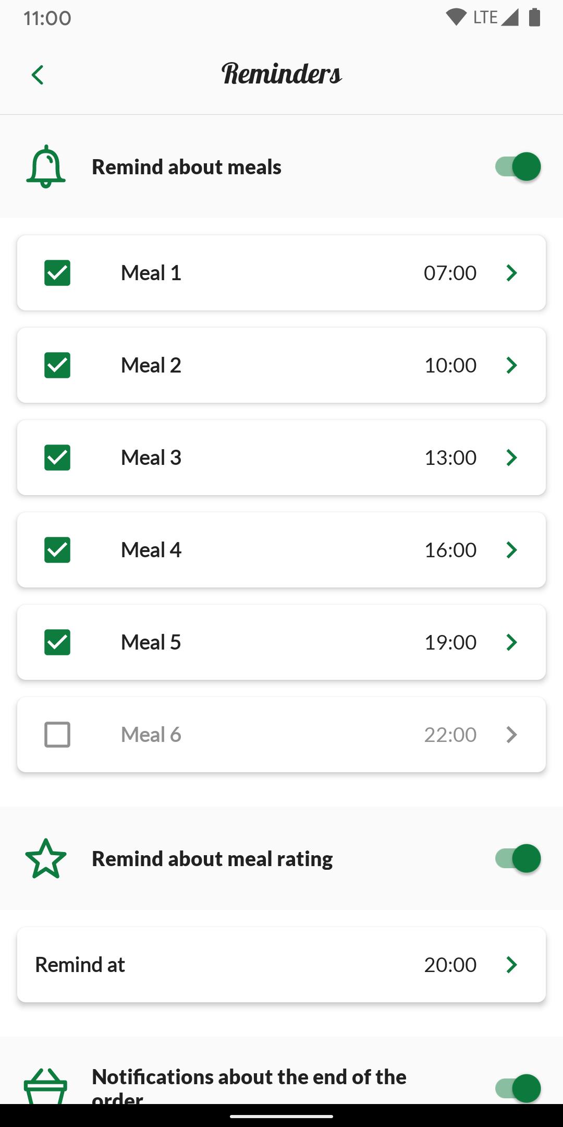Check the Meal 6 checkbox
The height and width of the screenshot is (1127, 563).
pos(57,735)
